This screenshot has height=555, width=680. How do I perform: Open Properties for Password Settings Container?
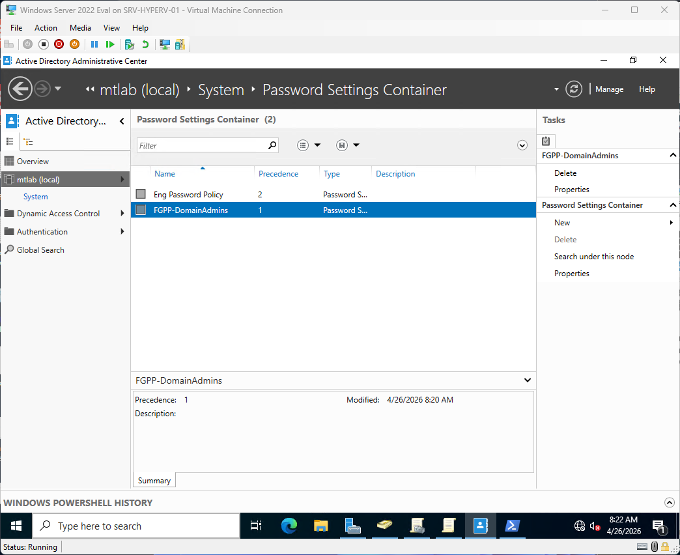pyautogui.click(x=572, y=274)
